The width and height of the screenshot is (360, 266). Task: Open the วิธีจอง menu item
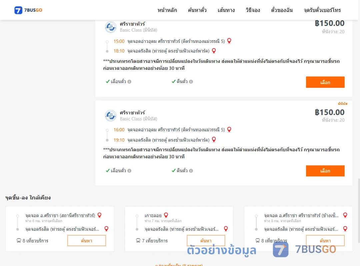click(x=253, y=10)
